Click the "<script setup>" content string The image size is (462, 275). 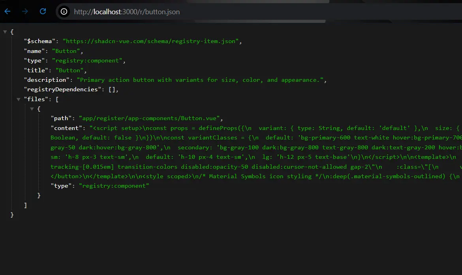[115, 128]
